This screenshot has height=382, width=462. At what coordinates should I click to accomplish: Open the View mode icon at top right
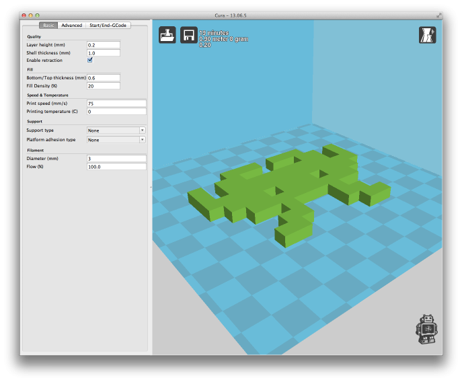[x=427, y=35]
